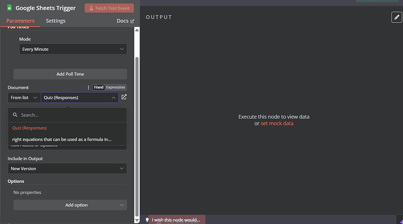
Task: Click the pencil edit output icon
Action: [x=397, y=17]
